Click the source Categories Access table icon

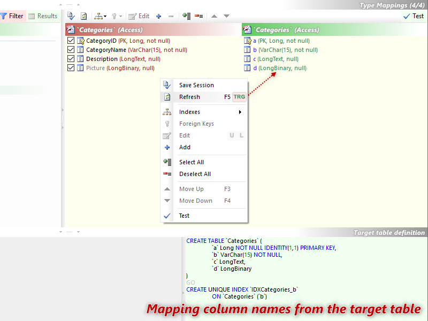[71, 29]
